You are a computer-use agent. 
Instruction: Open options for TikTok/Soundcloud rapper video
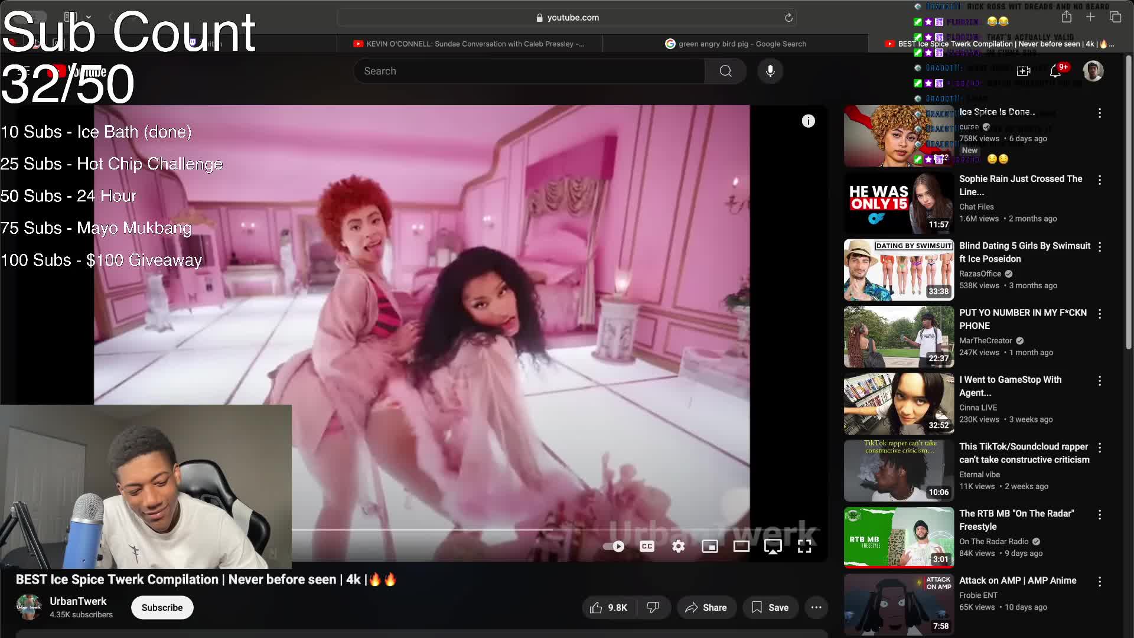[1100, 447]
